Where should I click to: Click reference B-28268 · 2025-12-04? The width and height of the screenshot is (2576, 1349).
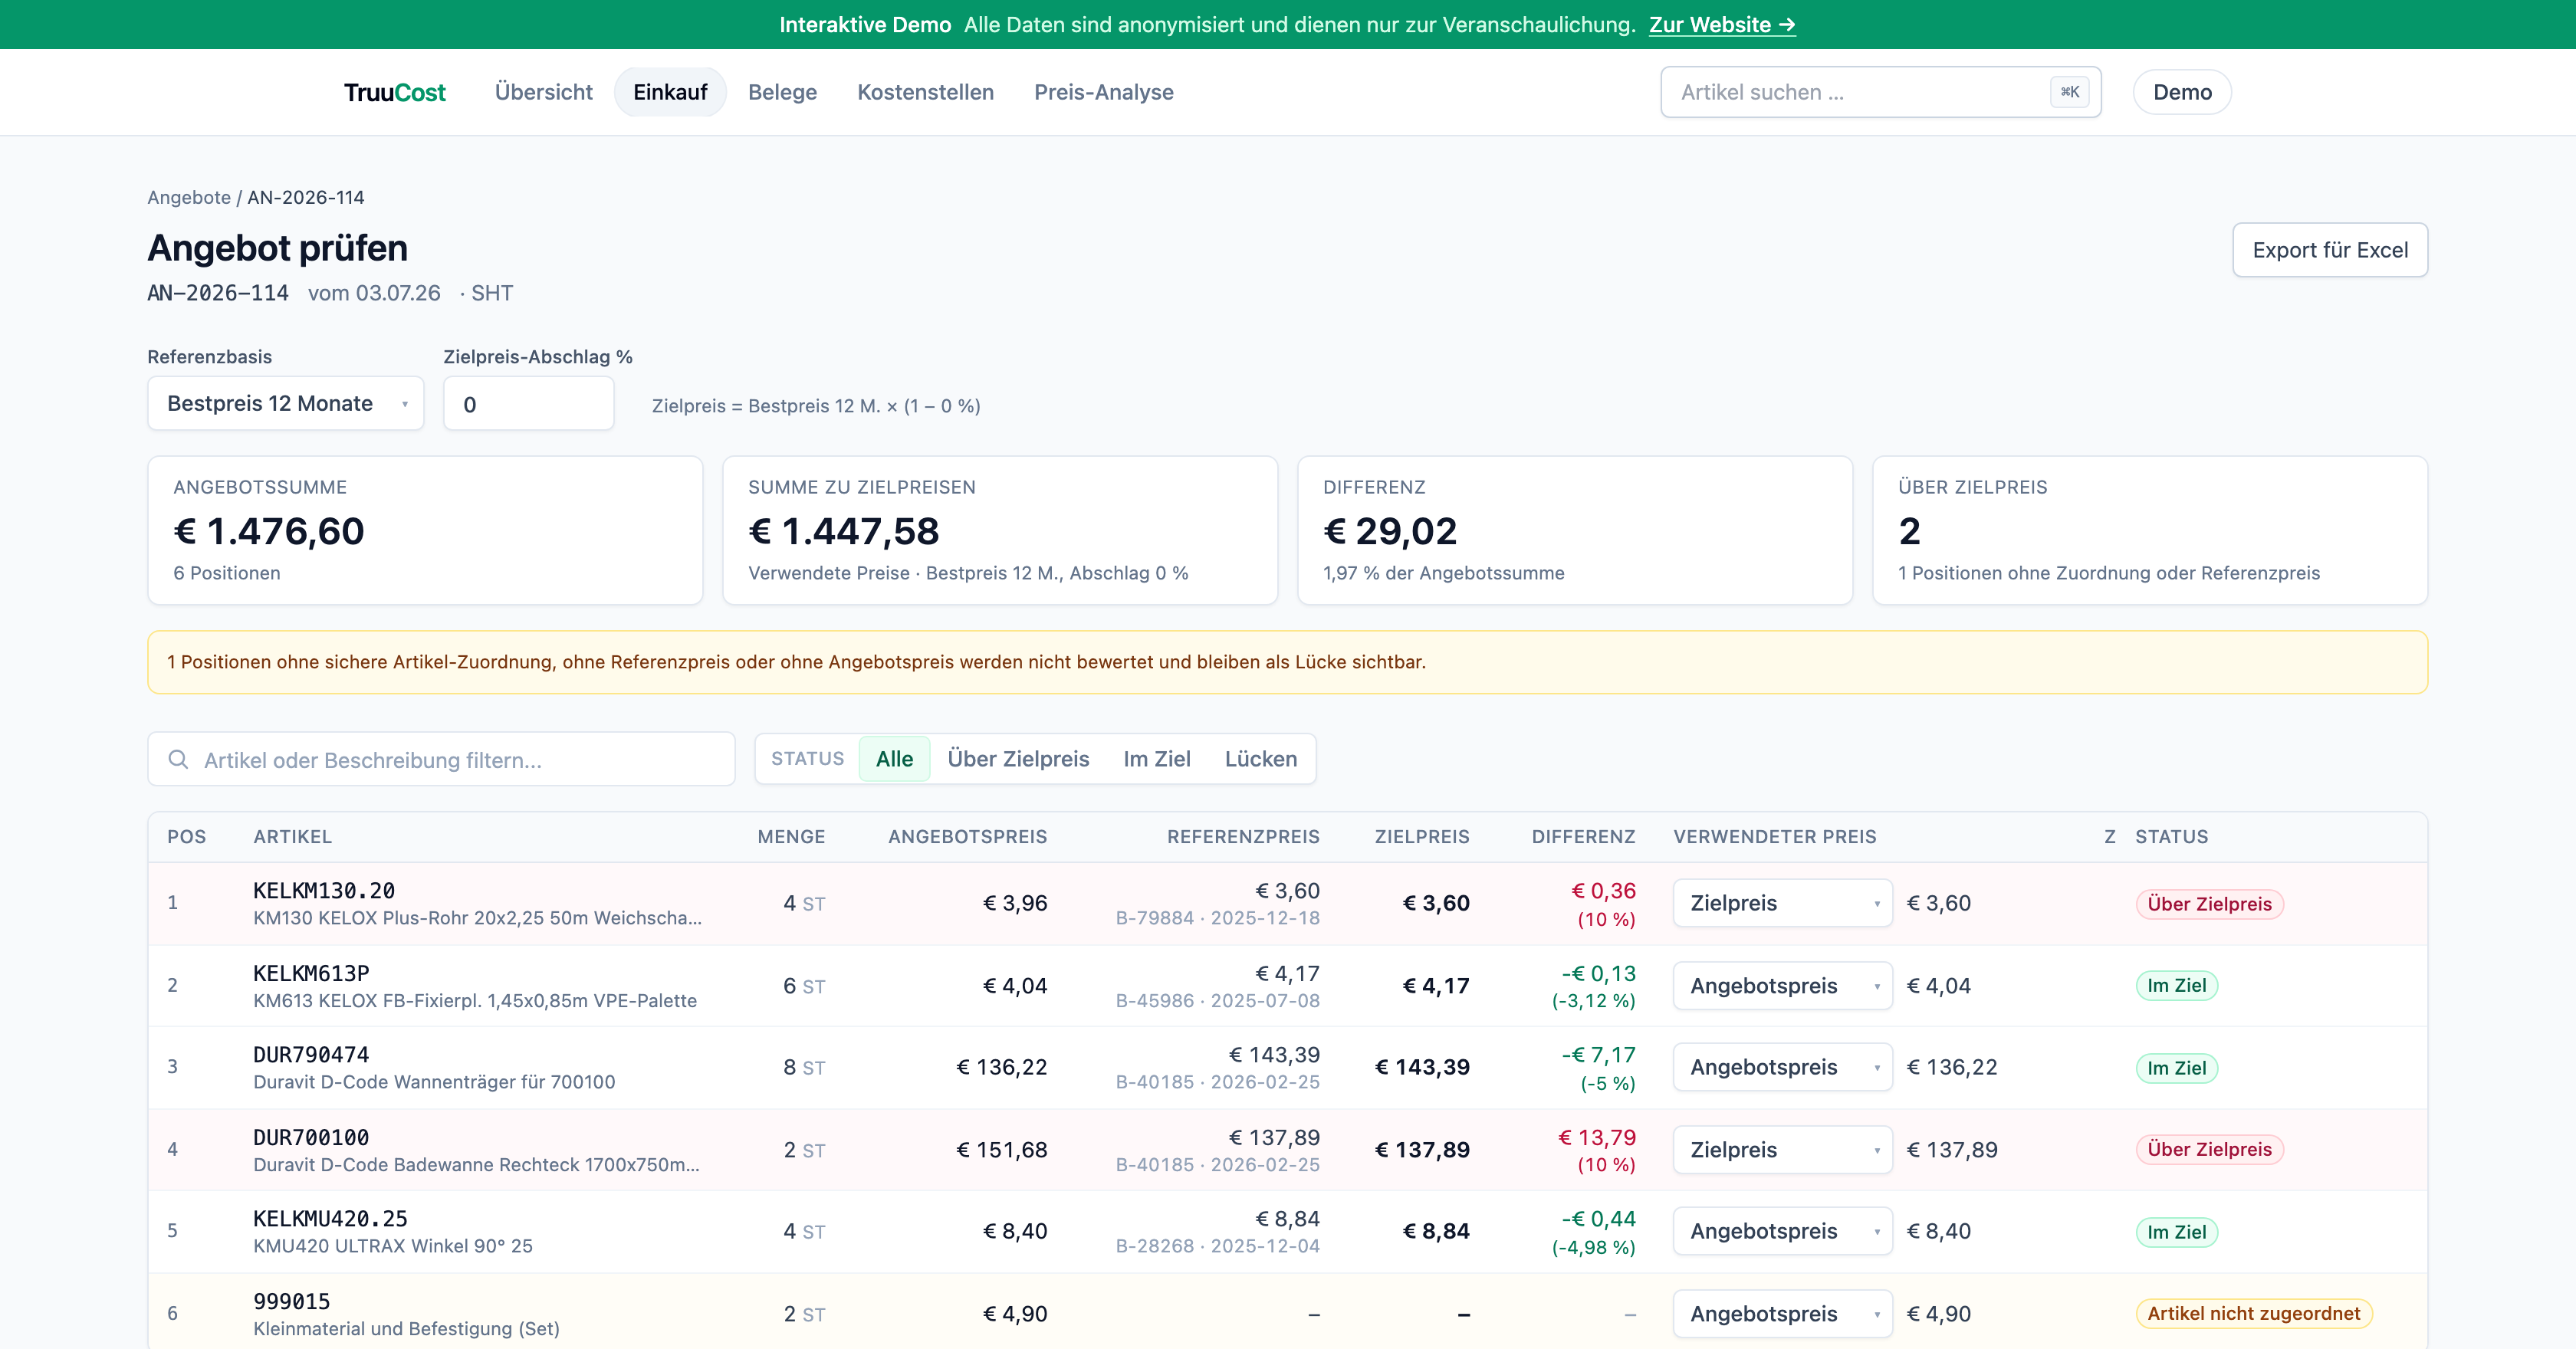click(x=1217, y=1246)
